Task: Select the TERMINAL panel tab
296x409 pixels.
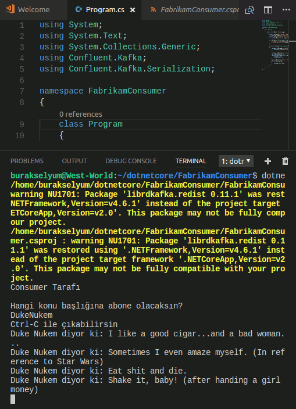Action: [x=191, y=161]
